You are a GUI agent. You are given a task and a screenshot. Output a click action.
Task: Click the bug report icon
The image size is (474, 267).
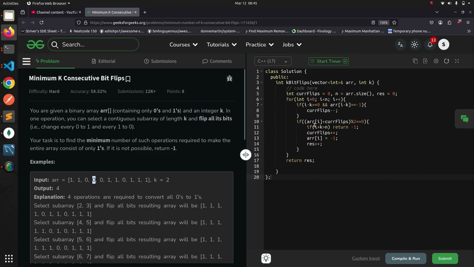point(230,78)
